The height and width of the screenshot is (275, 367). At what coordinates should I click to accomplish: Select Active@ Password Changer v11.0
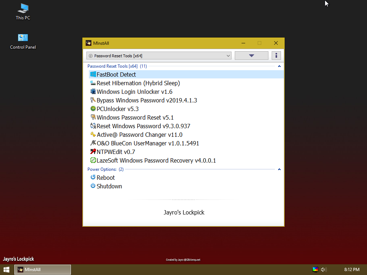(186, 135)
